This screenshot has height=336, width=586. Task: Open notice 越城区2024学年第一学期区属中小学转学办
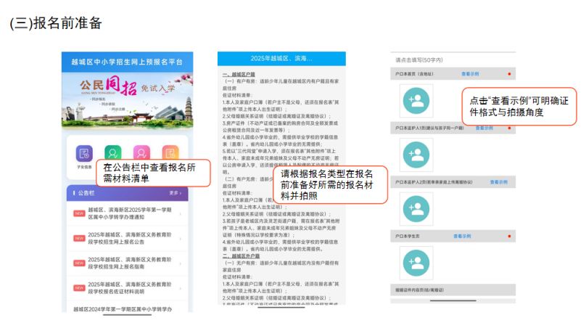coord(123,309)
